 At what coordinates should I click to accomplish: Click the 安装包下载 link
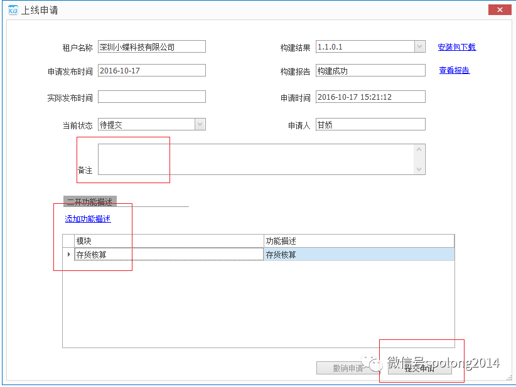click(x=456, y=47)
